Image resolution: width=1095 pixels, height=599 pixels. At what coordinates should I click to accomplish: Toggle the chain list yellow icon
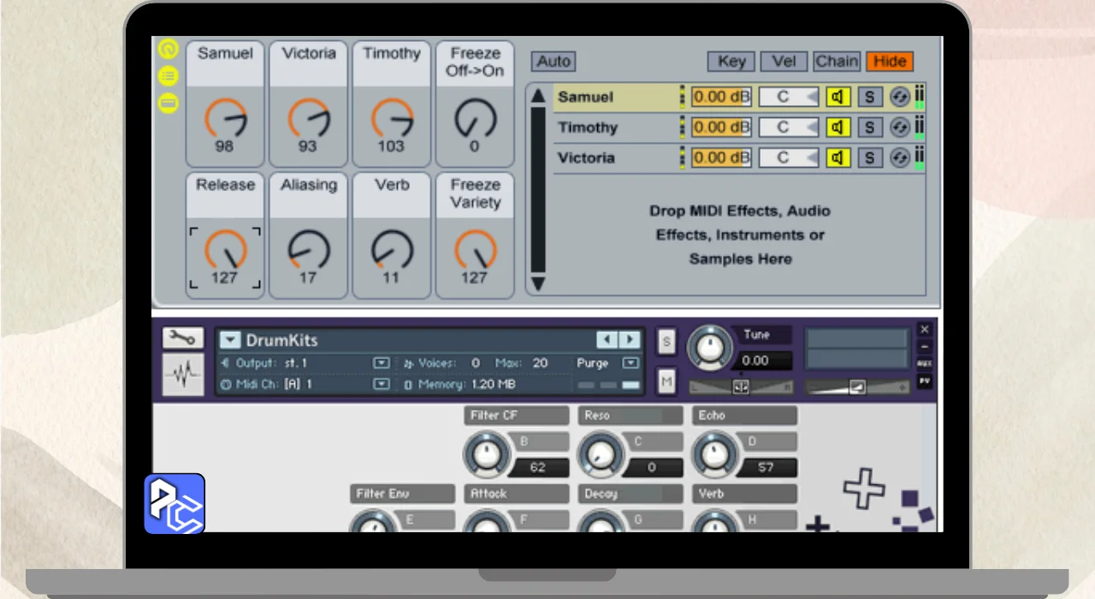pyautogui.click(x=169, y=76)
